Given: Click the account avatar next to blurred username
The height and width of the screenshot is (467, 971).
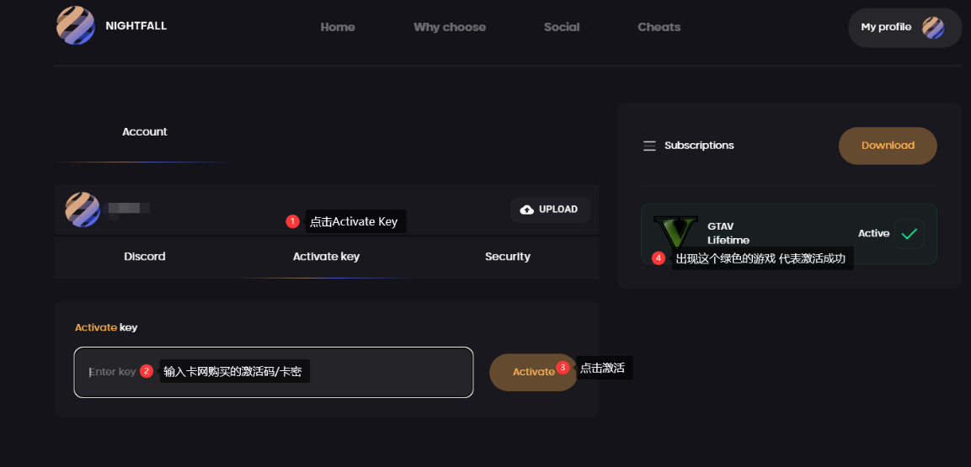Looking at the screenshot, I should tap(83, 210).
